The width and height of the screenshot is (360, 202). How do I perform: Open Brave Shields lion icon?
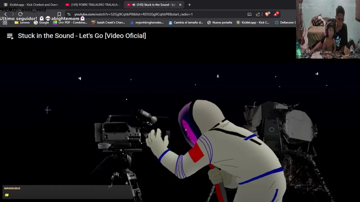(267, 14)
